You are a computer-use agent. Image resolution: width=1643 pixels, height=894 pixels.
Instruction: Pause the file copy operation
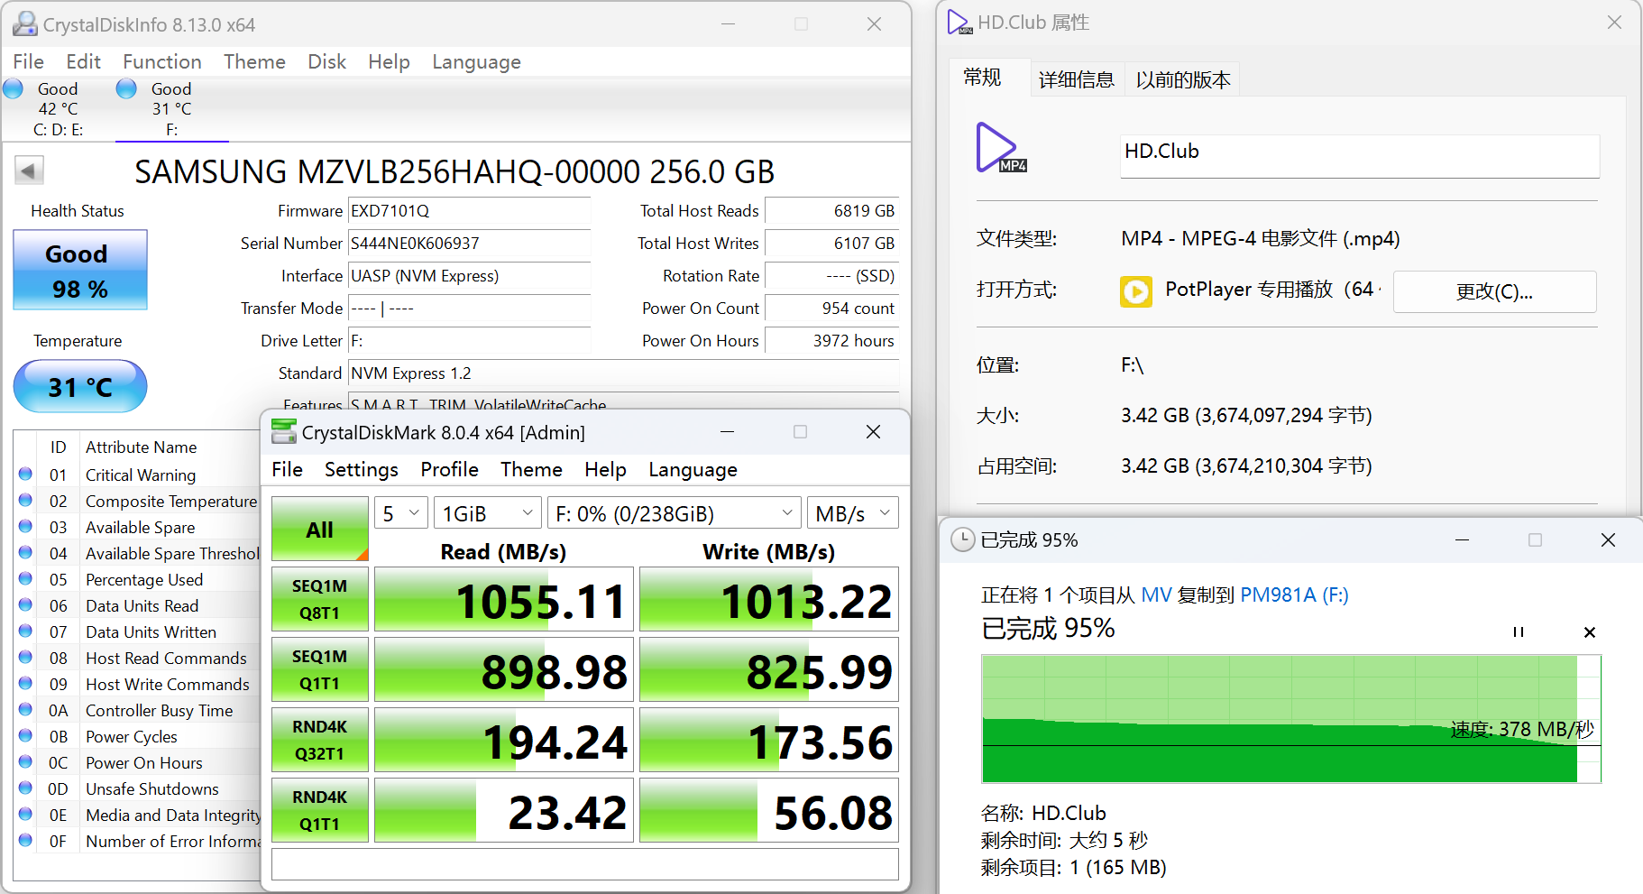(1519, 632)
